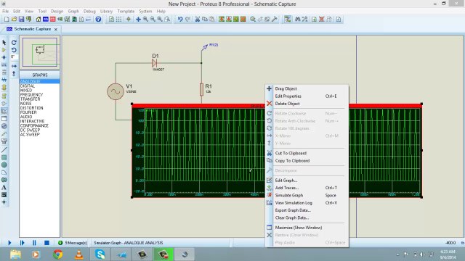465x261 pixels.
Task: Choose Cut To Clipboard in context menu
Action: pyautogui.click(x=307, y=153)
